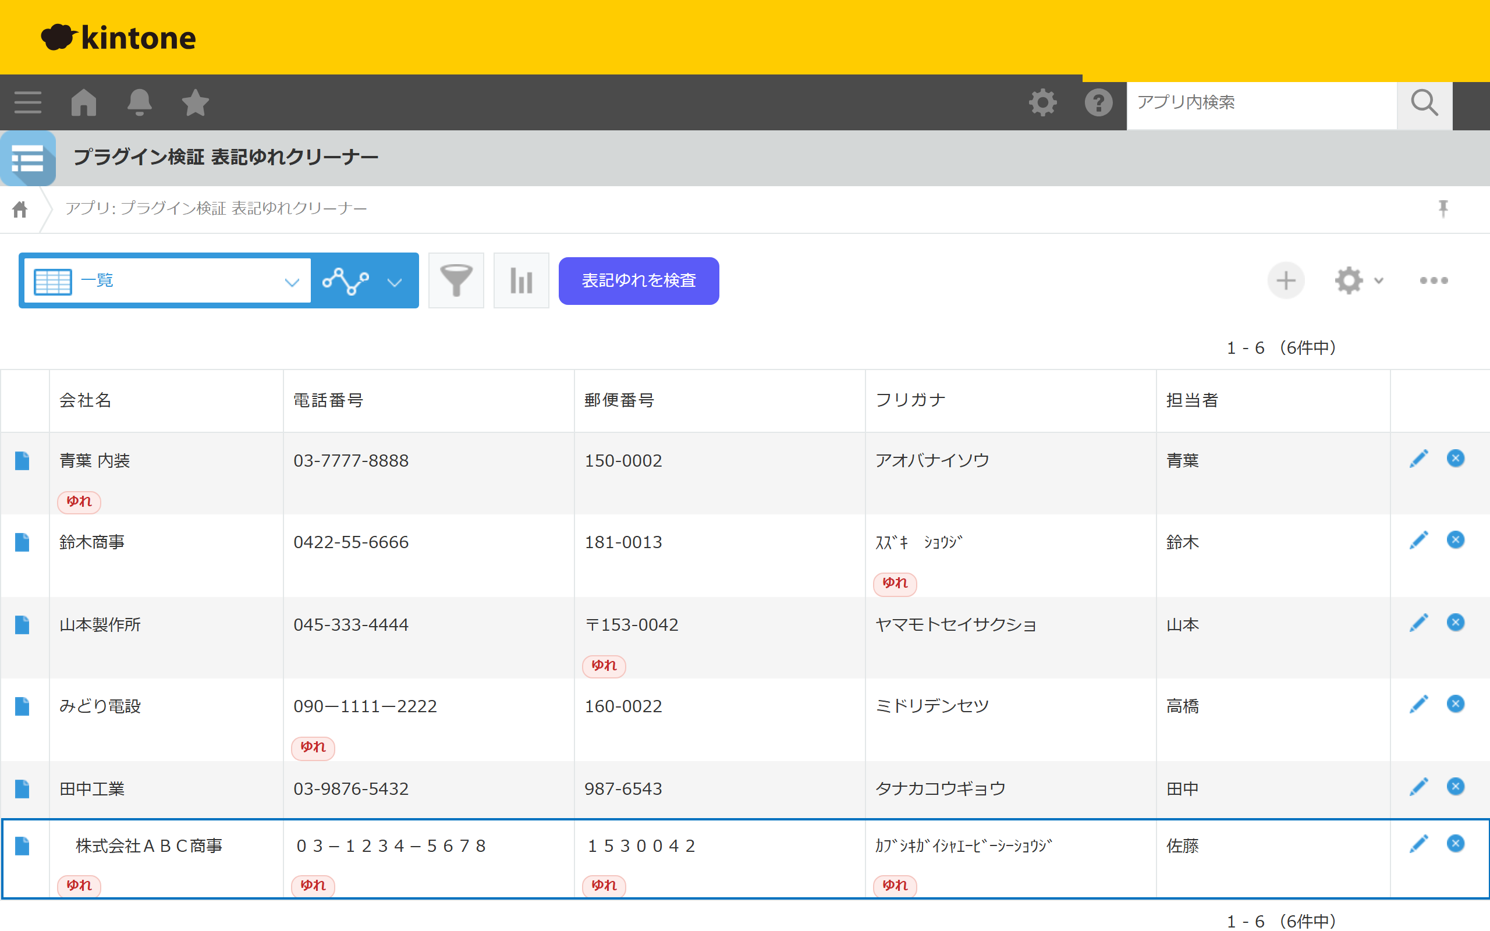Click ゆれ badge under 株式会社ＡＢＣ商事
The width and height of the screenshot is (1490, 931).
(79, 886)
